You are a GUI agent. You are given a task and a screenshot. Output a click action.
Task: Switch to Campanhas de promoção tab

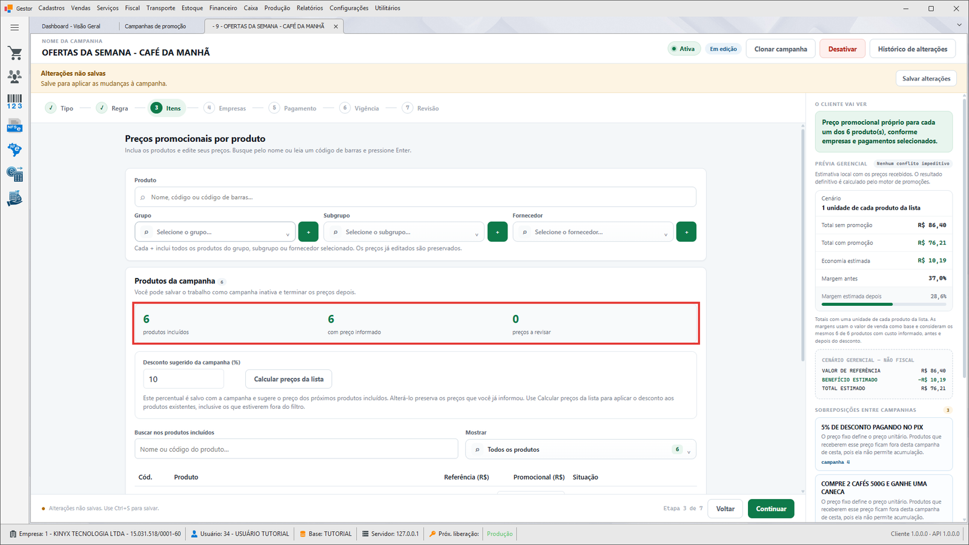tap(156, 27)
